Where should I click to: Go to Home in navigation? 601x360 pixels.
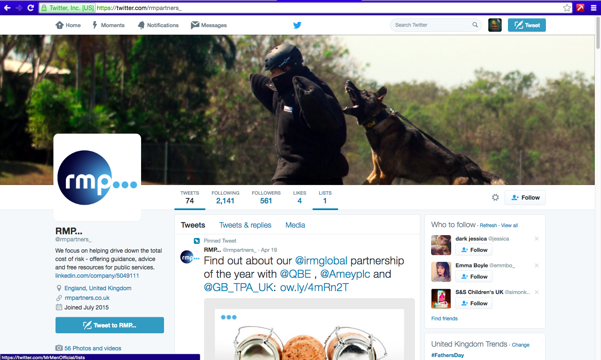68,25
